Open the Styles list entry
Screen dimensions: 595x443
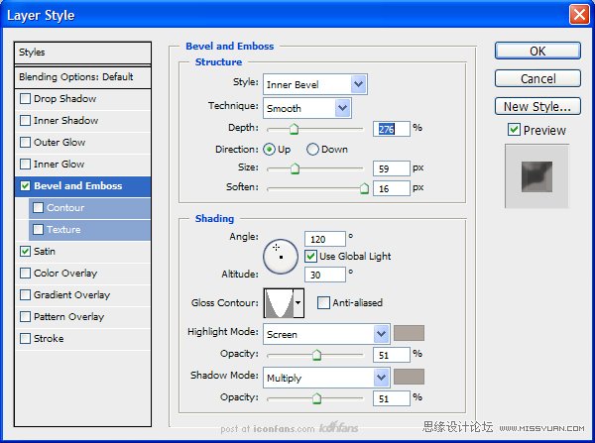point(82,53)
